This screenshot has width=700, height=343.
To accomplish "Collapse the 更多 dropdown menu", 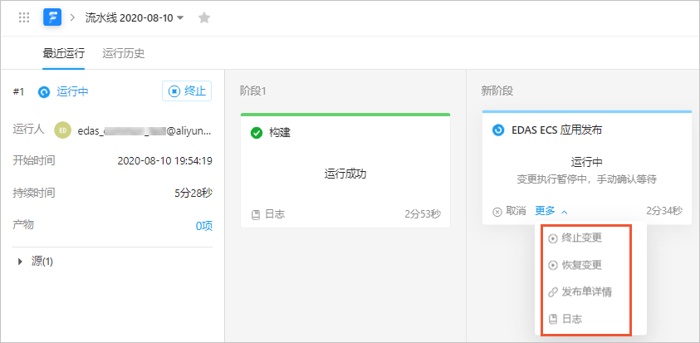I will point(551,211).
